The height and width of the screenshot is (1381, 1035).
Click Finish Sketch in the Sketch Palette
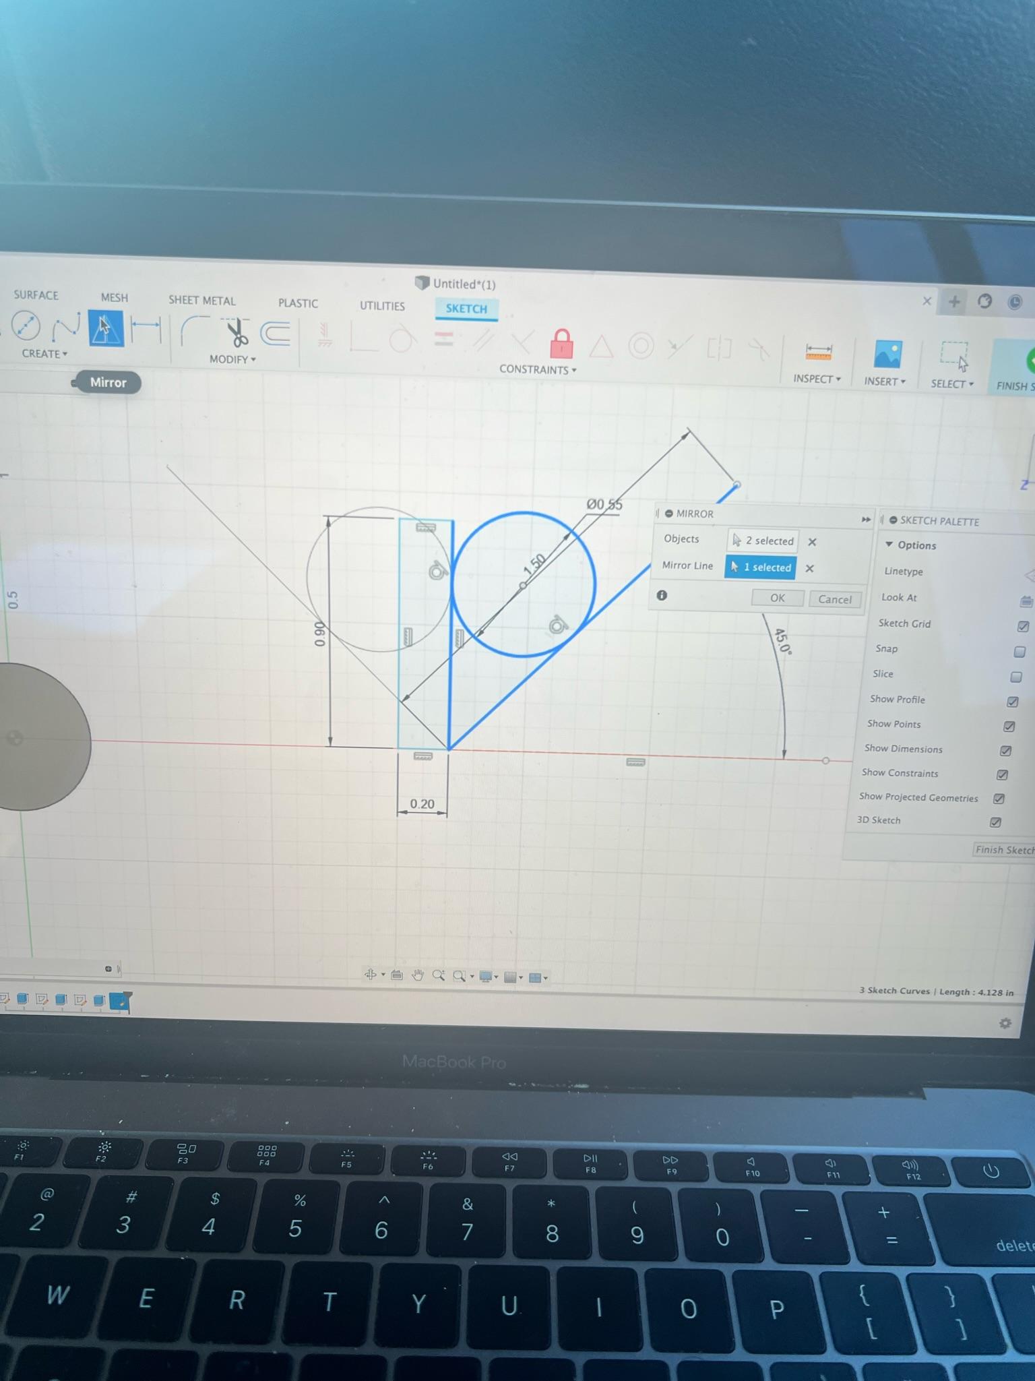tap(1003, 850)
